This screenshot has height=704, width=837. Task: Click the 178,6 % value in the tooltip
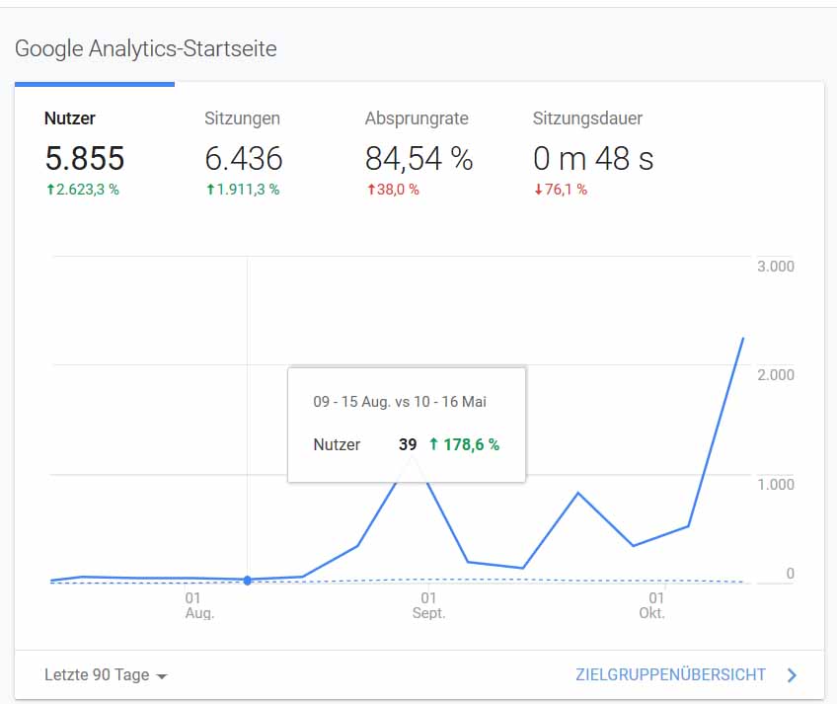coord(472,444)
